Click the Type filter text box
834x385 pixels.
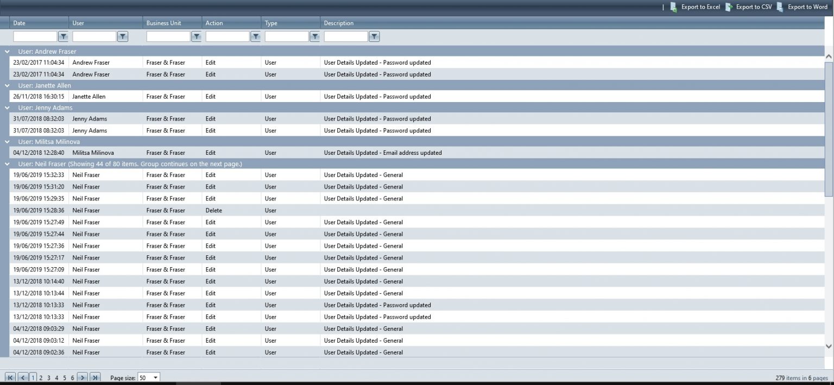[x=287, y=36]
